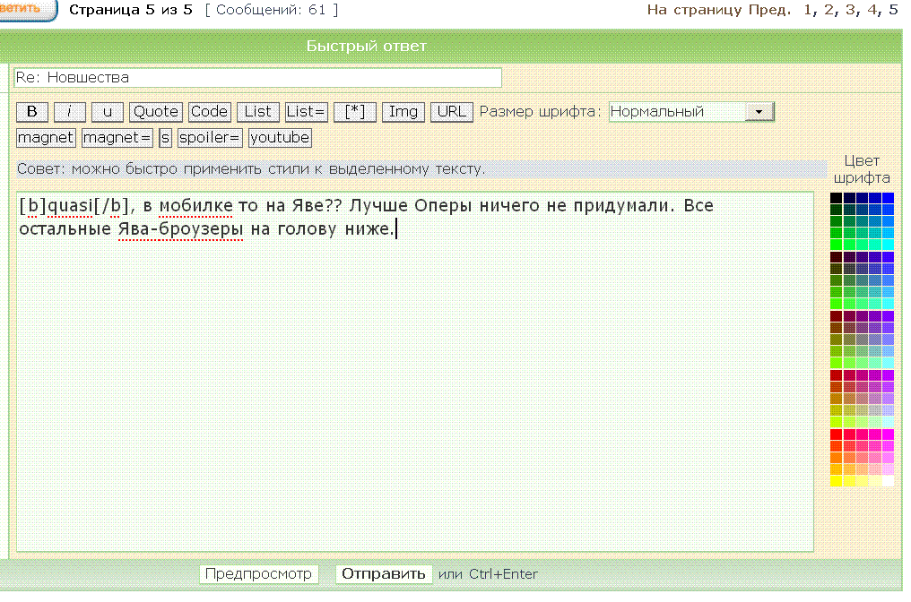Insert a youtube tag
This screenshot has width=911, height=602.
(x=281, y=138)
